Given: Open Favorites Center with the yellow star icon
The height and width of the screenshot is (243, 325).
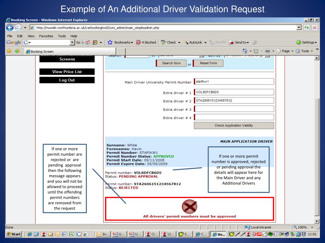Looking at the screenshot, I should tap(9, 51).
